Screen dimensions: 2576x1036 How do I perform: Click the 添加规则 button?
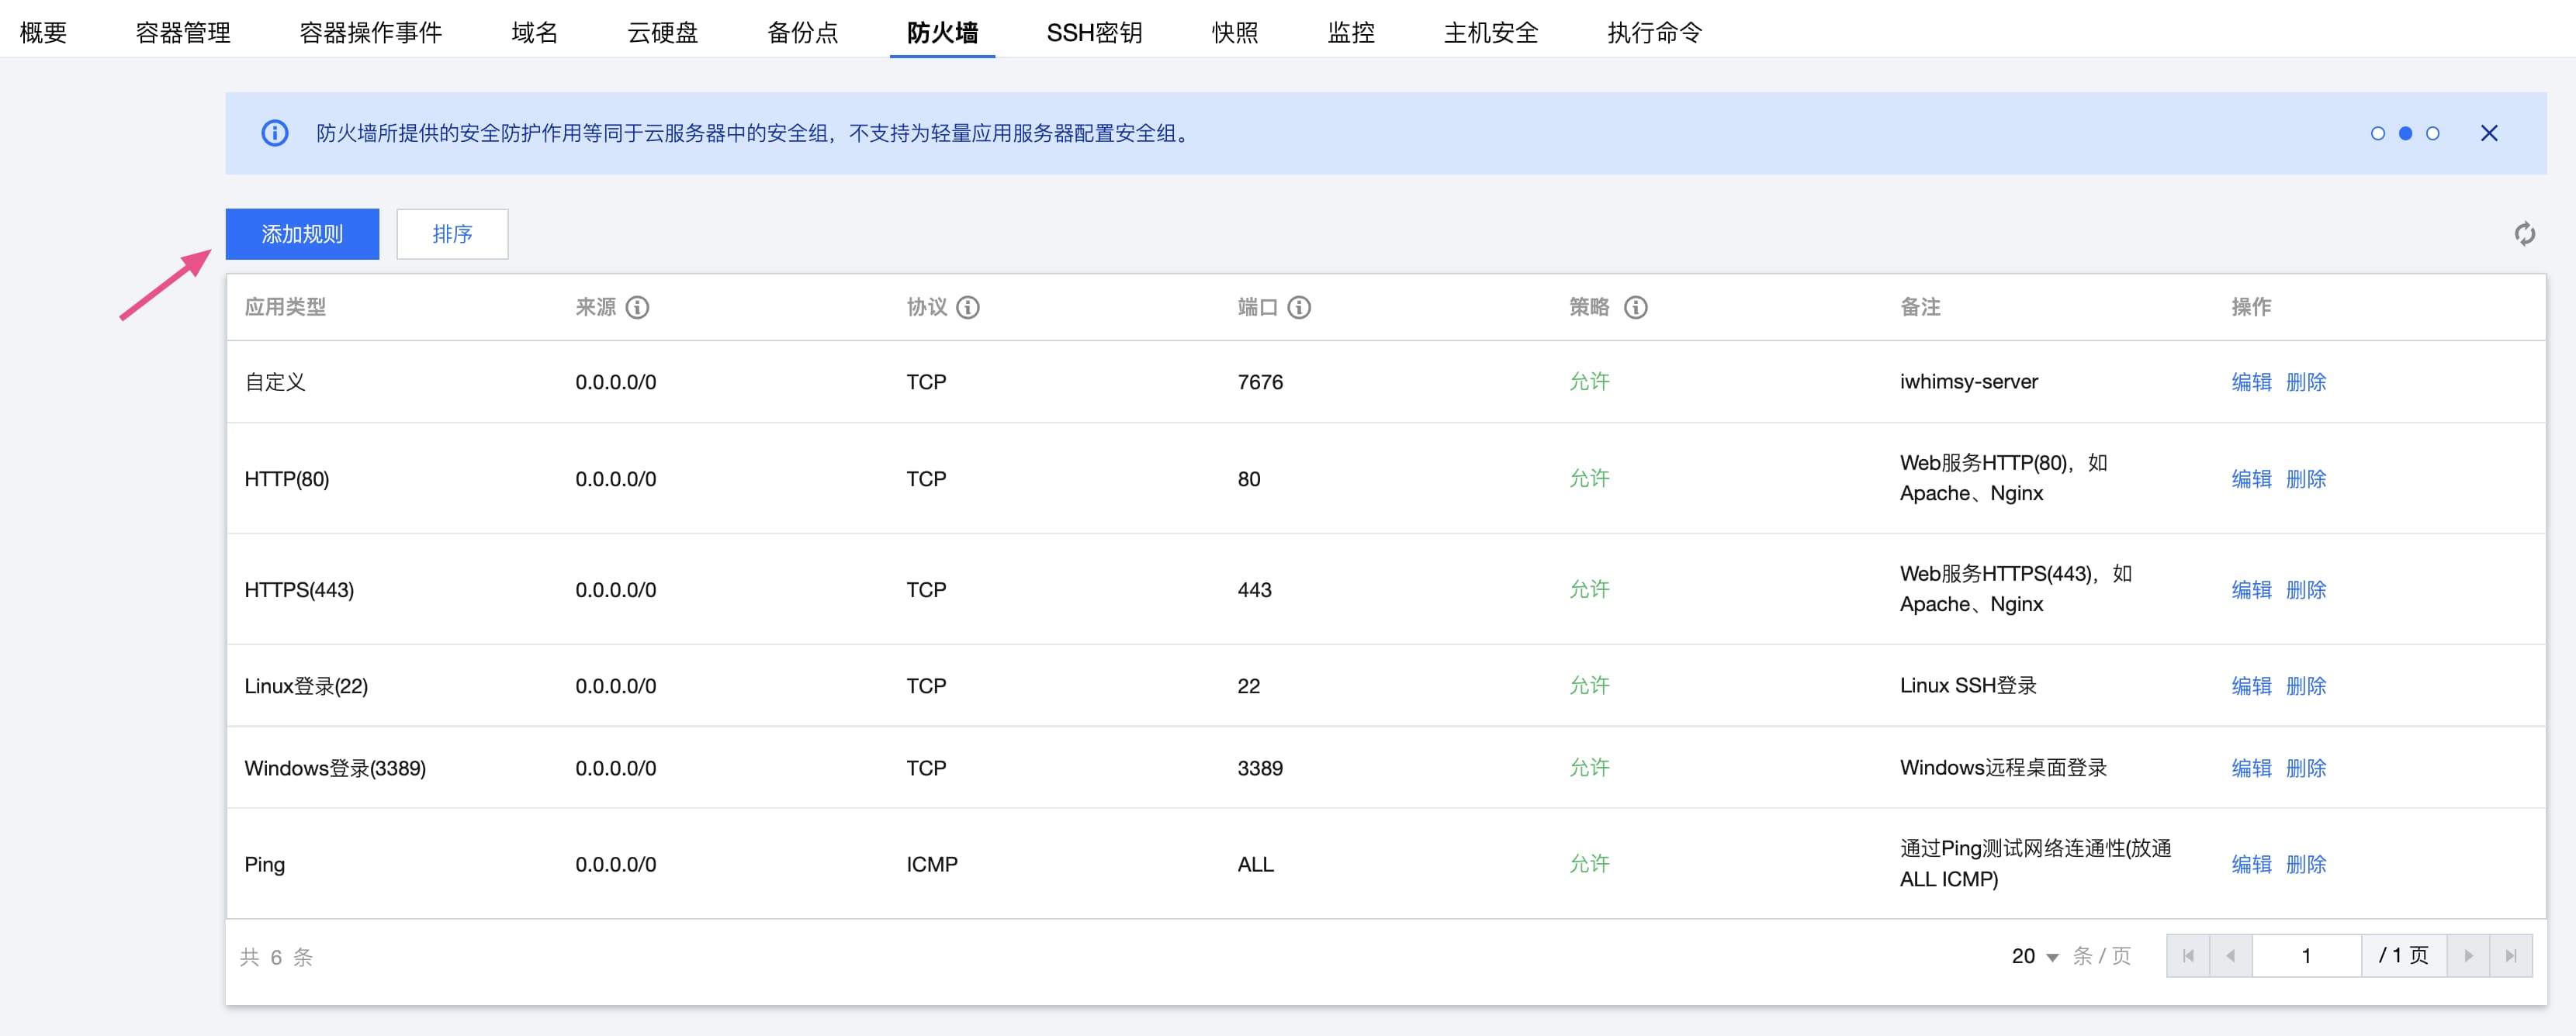pos(302,233)
